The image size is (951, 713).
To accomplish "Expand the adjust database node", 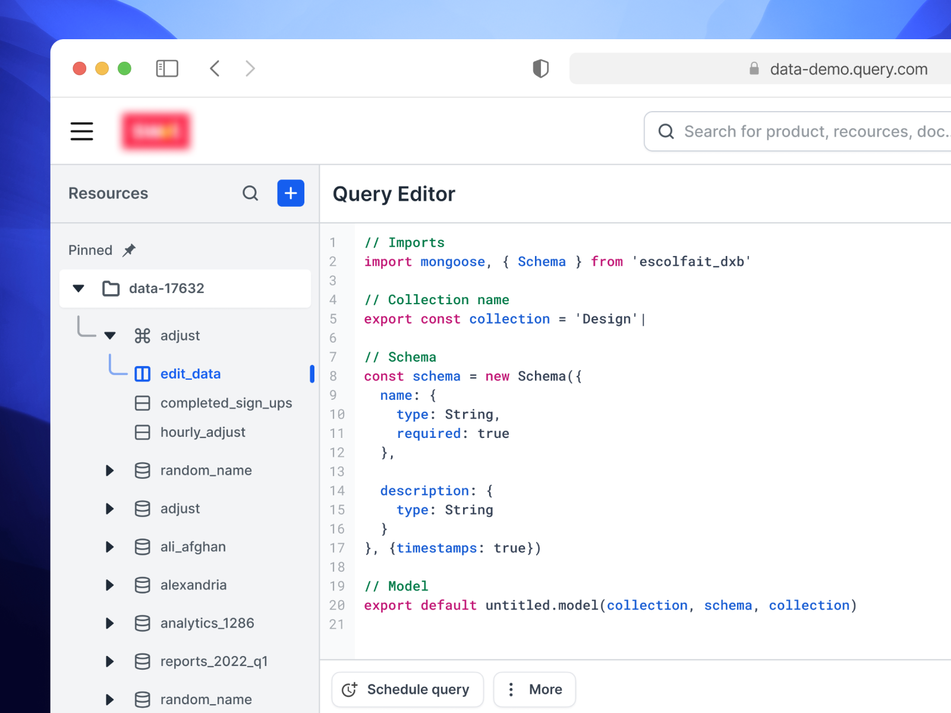I will [x=109, y=509].
